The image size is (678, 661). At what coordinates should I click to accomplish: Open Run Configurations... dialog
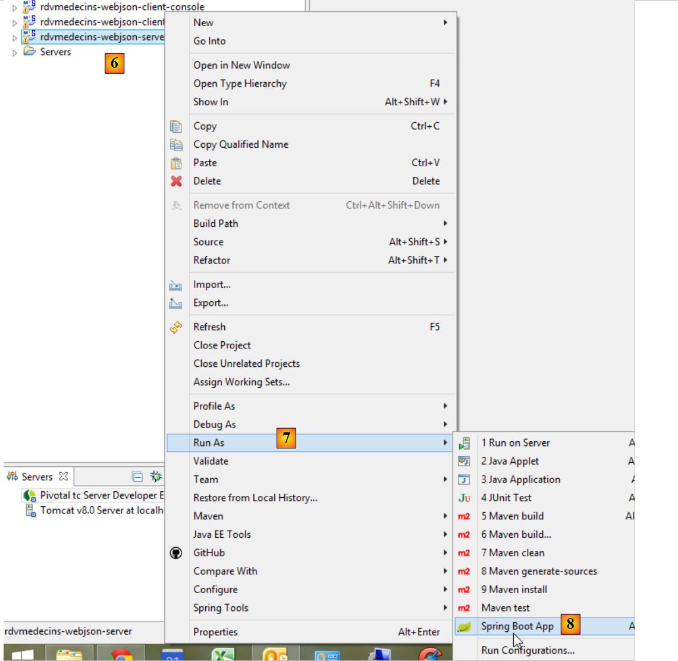point(528,650)
